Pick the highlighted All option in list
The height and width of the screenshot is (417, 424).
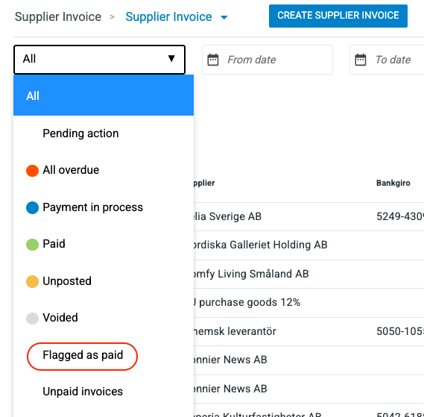click(x=104, y=95)
